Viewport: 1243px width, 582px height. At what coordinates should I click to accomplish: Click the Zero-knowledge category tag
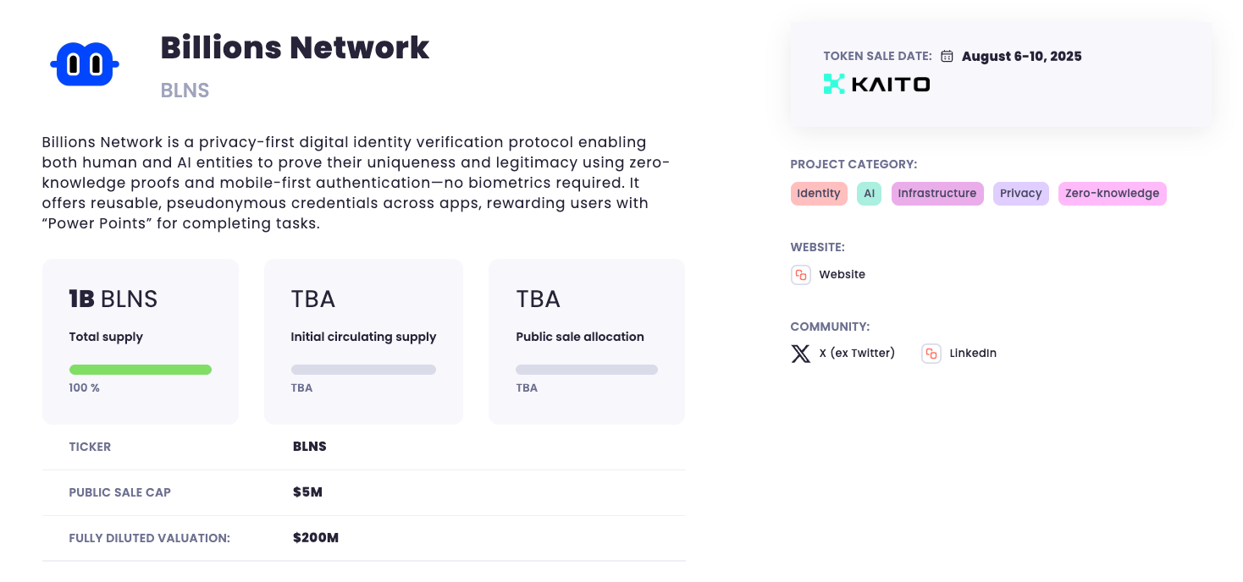coord(1112,193)
